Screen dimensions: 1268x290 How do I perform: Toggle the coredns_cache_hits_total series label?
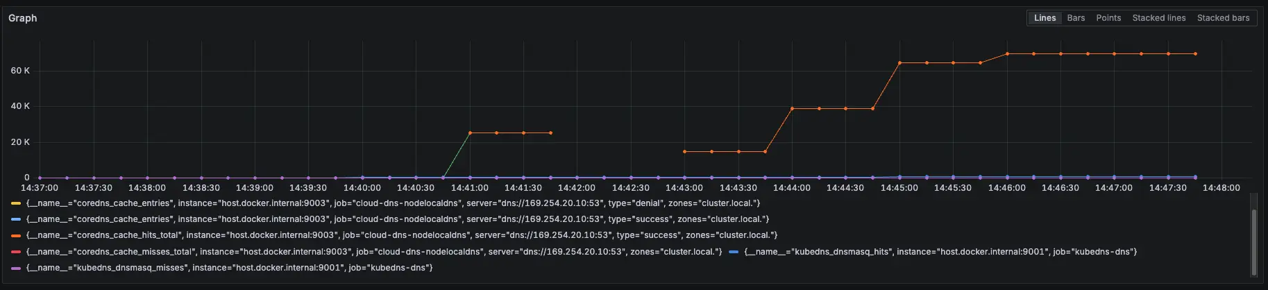pos(401,235)
